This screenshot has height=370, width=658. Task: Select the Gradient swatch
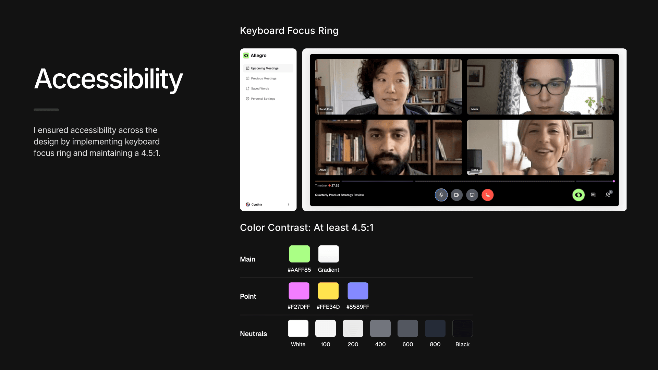point(328,254)
